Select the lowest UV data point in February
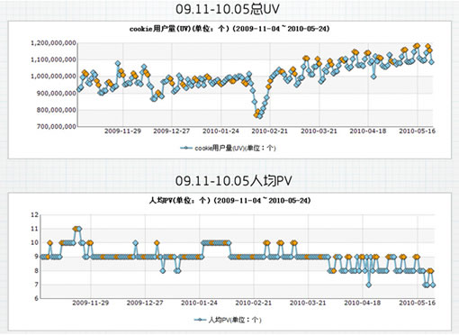 [259, 116]
